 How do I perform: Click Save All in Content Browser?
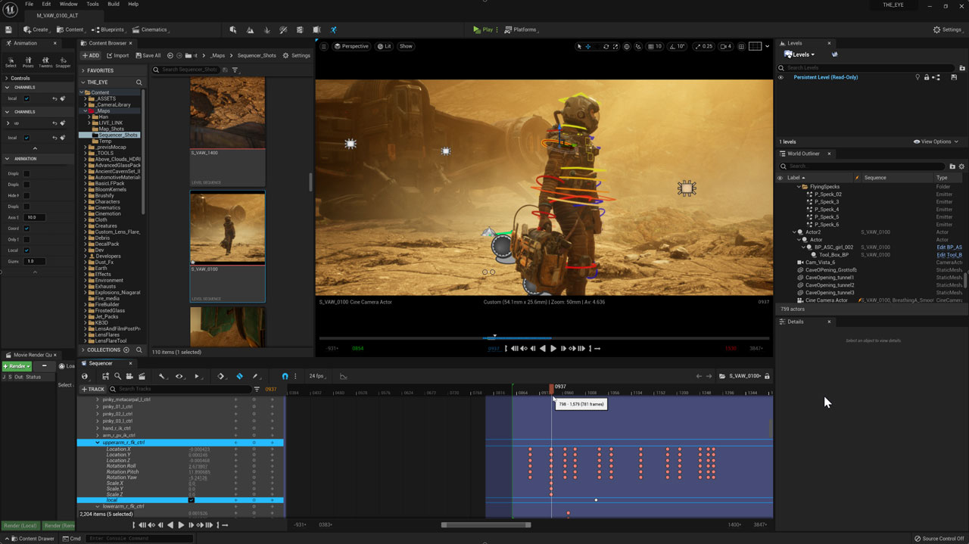(148, 55)
